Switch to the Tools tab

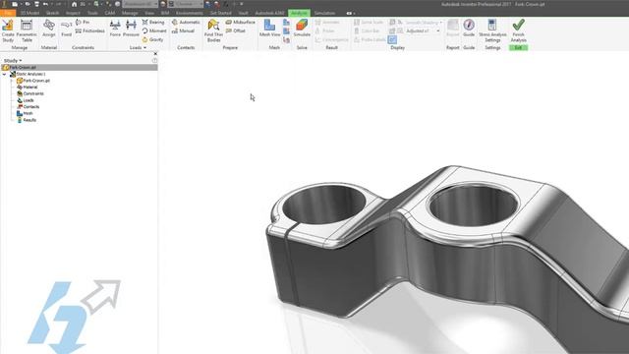coord(92,13)
